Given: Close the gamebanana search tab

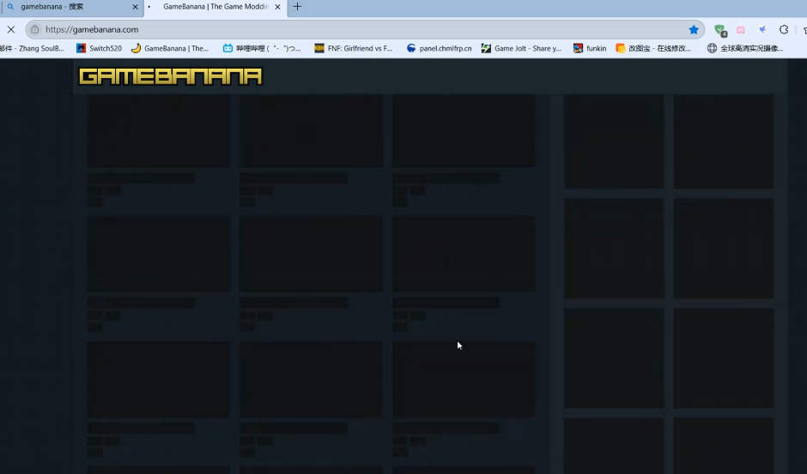Looking at the screenshot, I should coord(135,7).
